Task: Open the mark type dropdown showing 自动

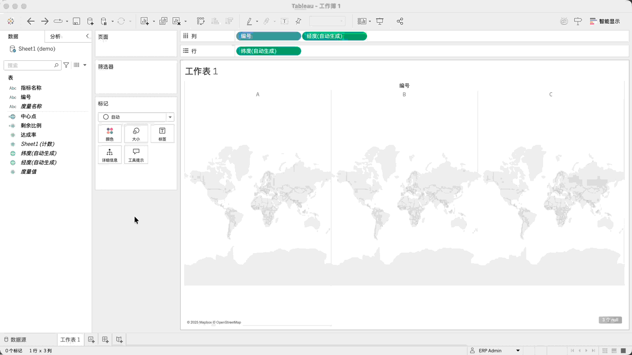Action: tap(136, 117)
